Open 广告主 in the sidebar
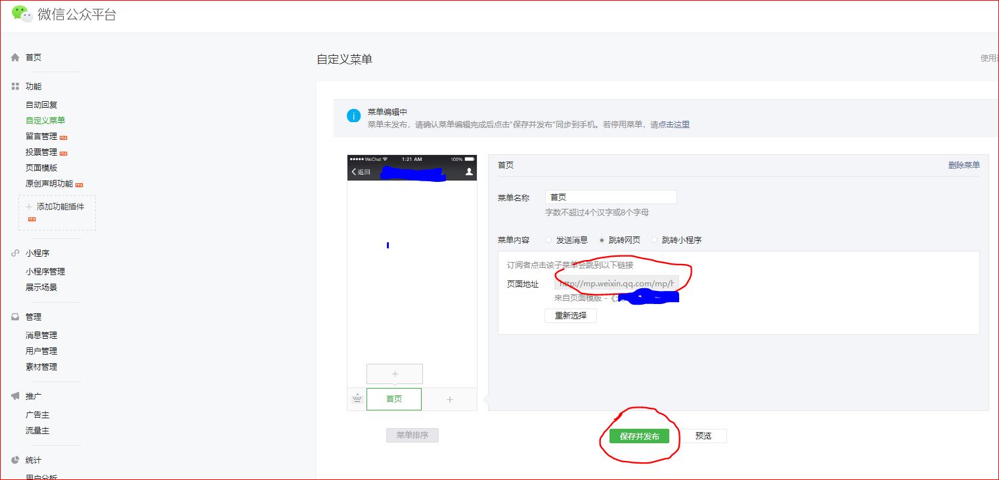 (x=37, y=415)
